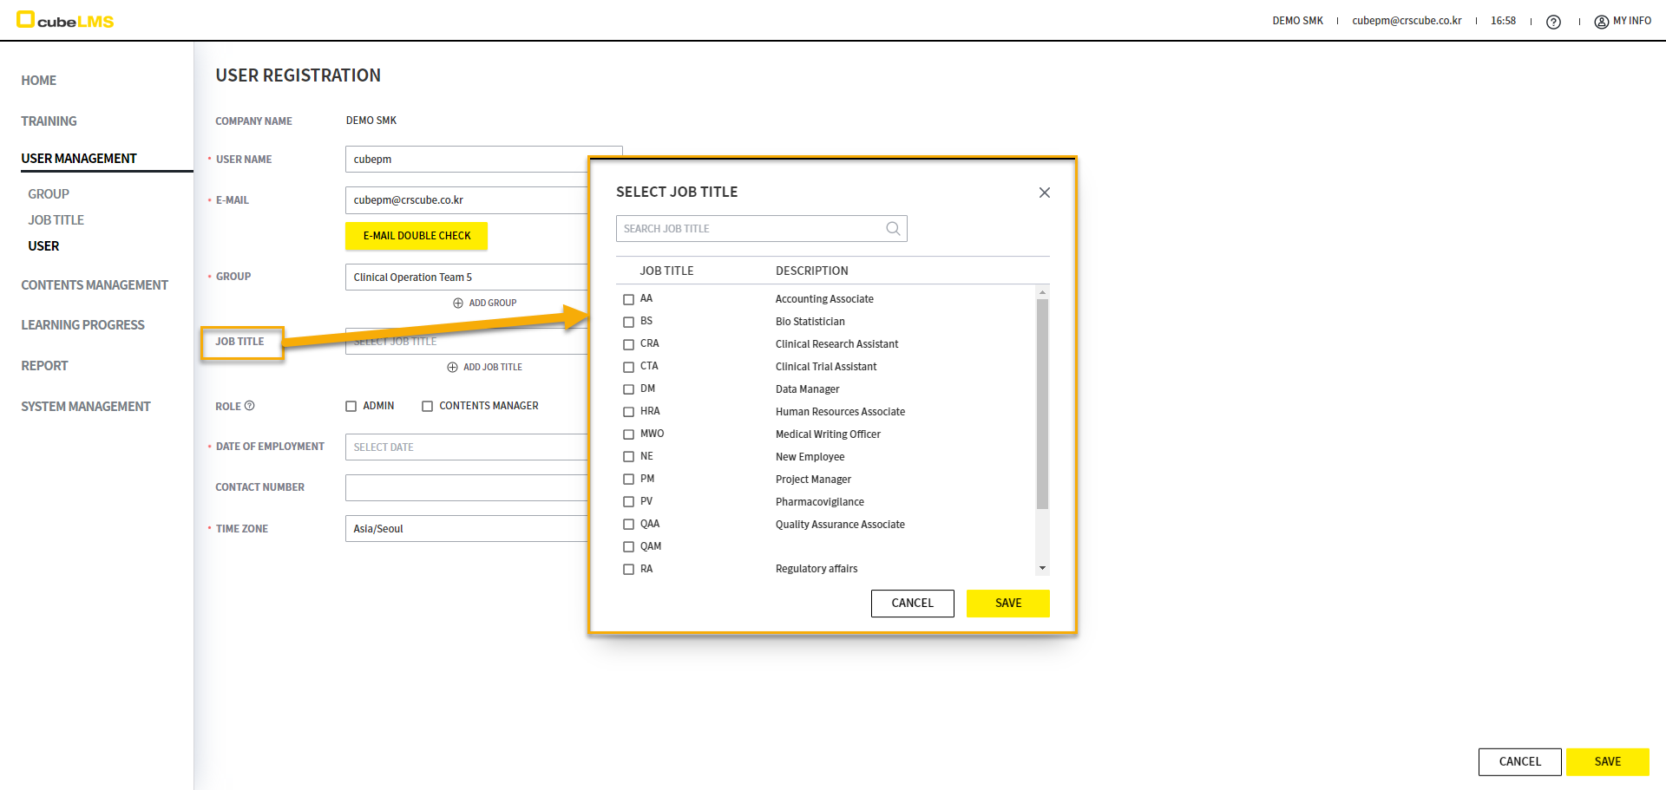Open the Asia/Seoul time zone dropdown
This screenshot has width=1666, height=790.
tap(467, 529)
